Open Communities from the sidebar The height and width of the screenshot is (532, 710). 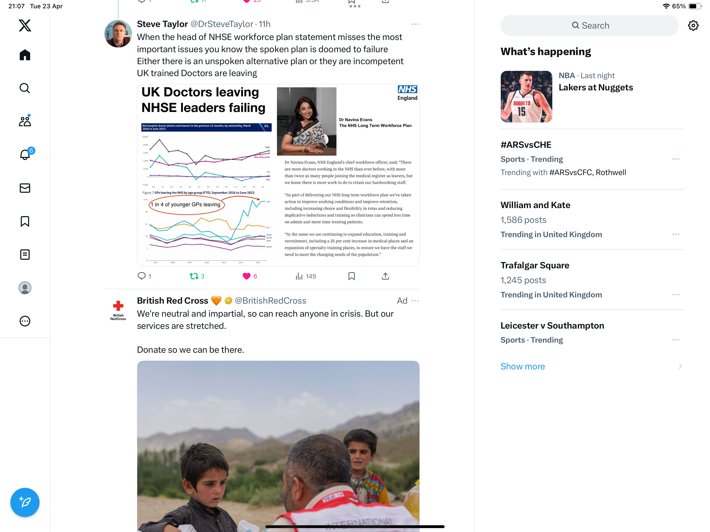point(25,121)
